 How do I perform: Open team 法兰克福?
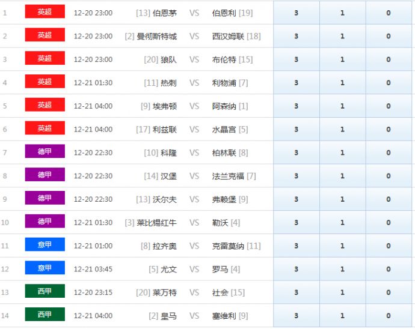point(228,176)
